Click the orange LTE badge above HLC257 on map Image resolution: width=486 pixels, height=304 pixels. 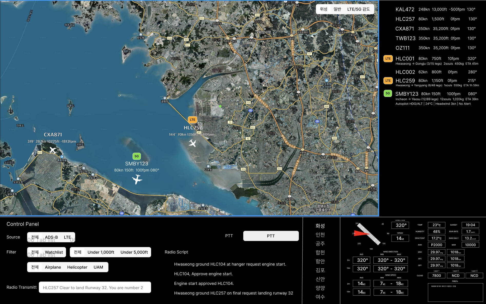192,120
